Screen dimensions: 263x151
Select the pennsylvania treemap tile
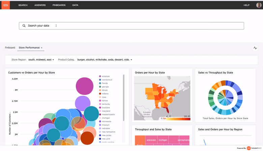184,140
